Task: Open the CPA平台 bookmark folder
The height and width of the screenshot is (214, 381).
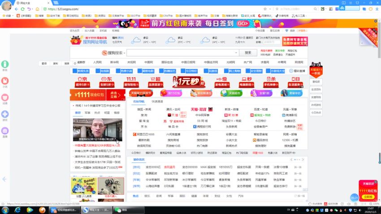Action: click(x=166, y=16)
